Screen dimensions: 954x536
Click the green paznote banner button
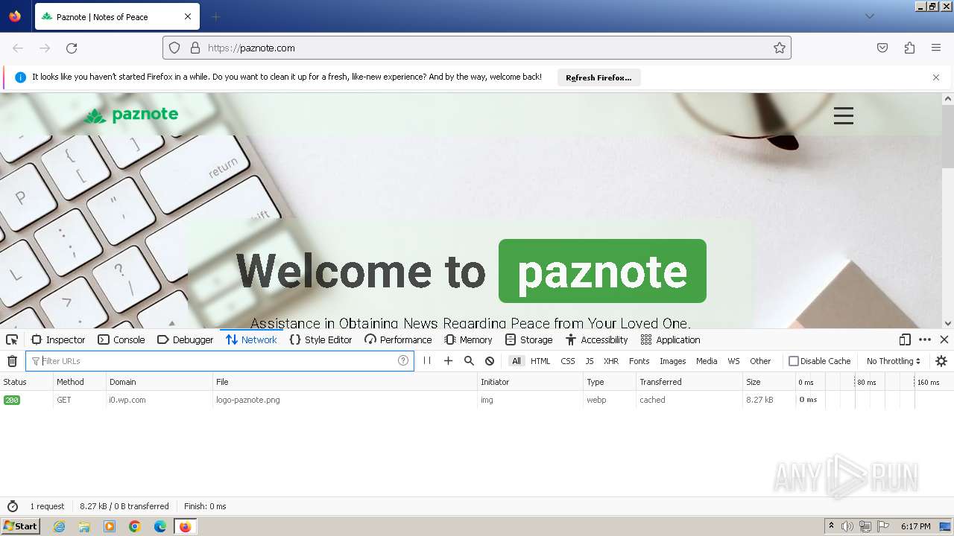tap(602, 271)
